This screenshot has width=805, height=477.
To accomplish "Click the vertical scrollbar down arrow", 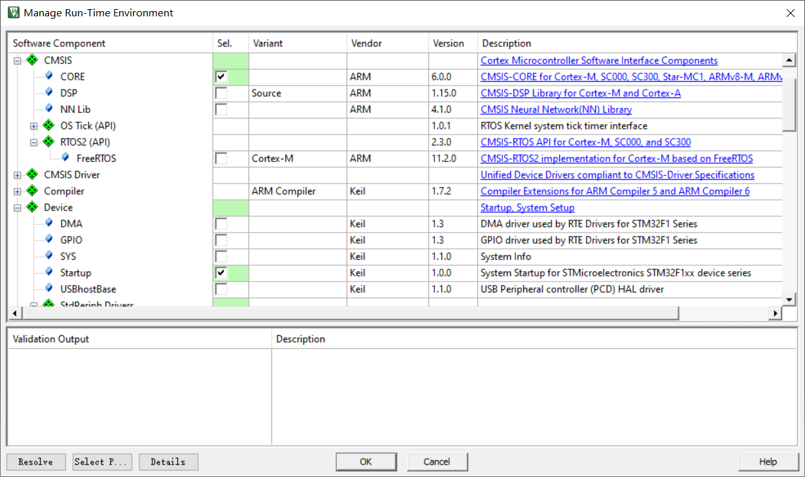I will pyautogui.click(x=790, y=299).
